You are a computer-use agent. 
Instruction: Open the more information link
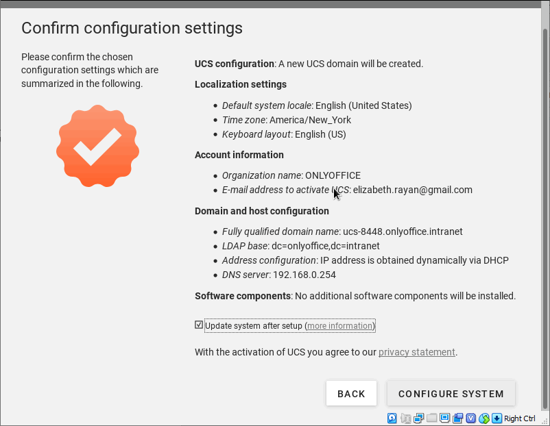pos(340,326)
